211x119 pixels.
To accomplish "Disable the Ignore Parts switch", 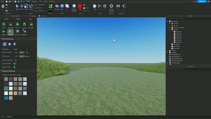I will pyautogui.click(x=15, y=67).
